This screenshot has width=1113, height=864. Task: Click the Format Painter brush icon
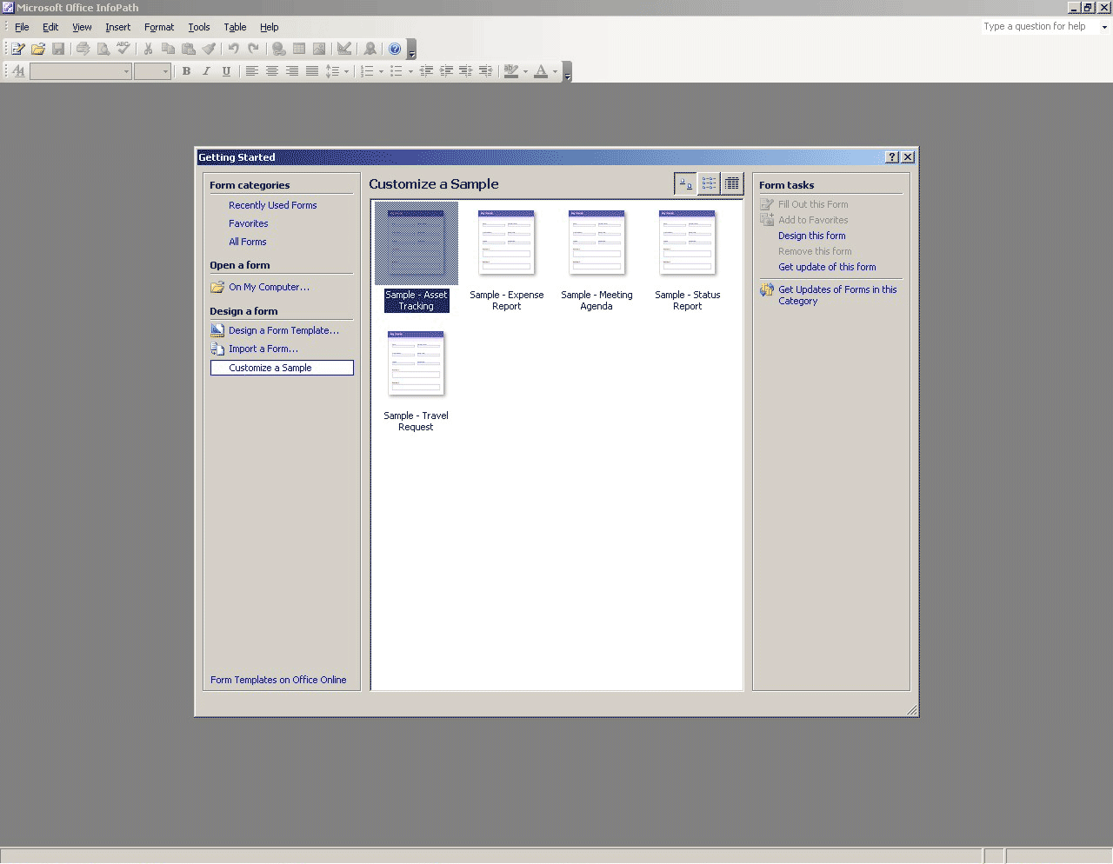(209, 49)
